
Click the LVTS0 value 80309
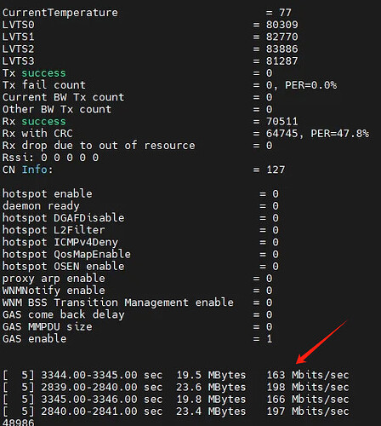(x=281, y=25)
